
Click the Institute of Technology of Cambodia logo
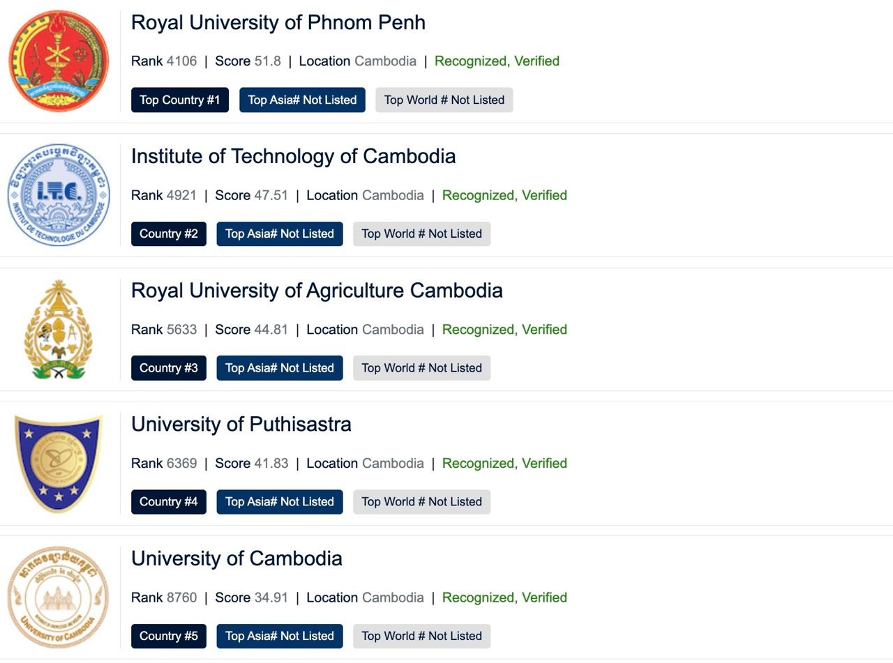[x=59, y=195]
